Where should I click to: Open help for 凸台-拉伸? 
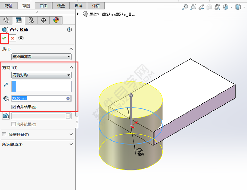click(69, 30)
